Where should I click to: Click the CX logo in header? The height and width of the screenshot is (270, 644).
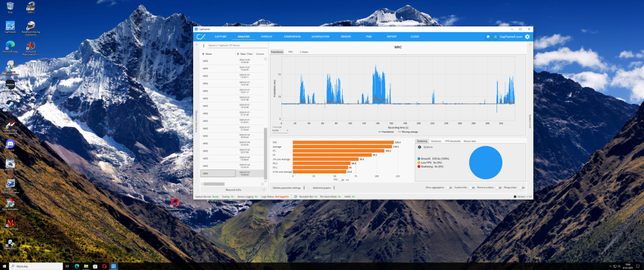pos(201,37)
